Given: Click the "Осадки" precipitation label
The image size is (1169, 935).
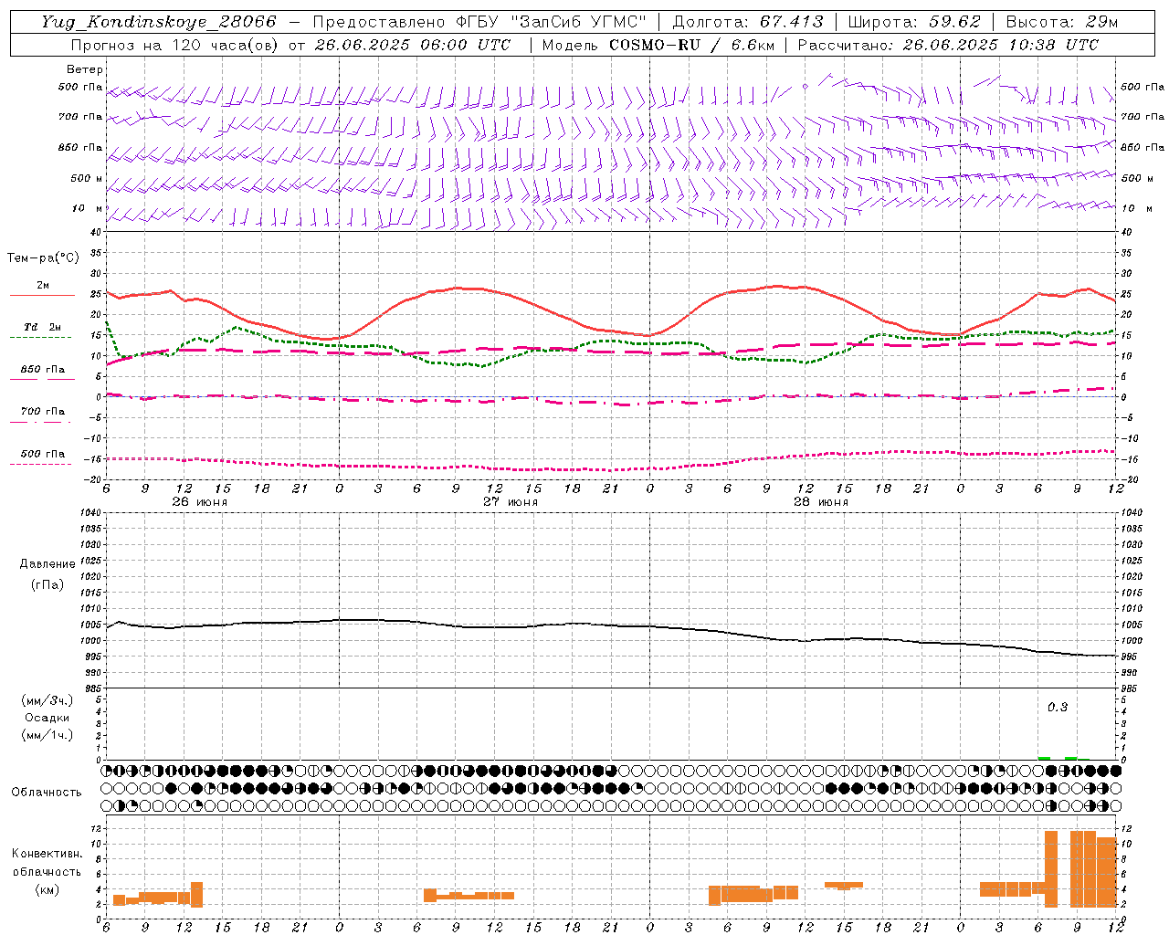Looking at the screenshot, I should [47, 718].
